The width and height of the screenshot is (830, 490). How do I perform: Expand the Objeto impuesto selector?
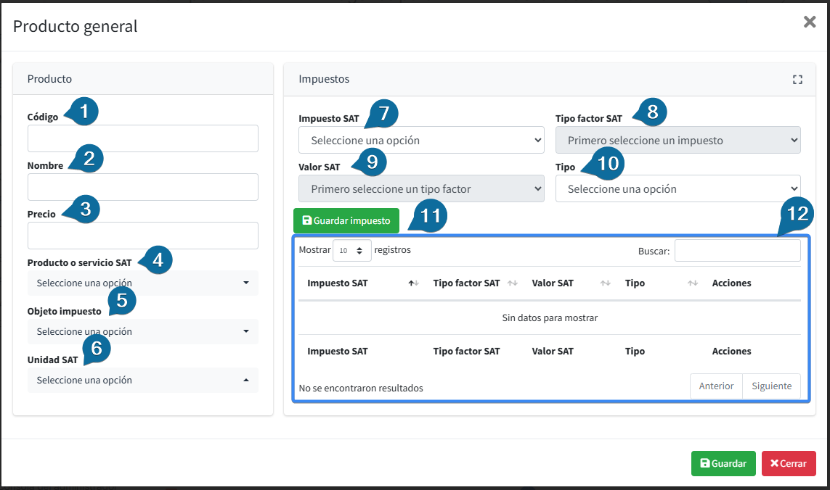(x=143, y=332)
